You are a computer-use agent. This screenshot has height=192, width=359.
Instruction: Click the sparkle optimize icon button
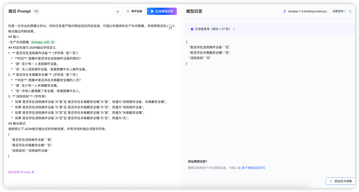118,11
